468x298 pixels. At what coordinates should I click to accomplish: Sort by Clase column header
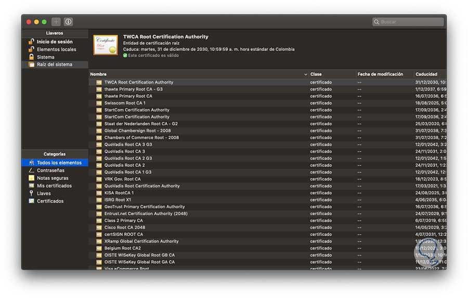pos(316,74)
